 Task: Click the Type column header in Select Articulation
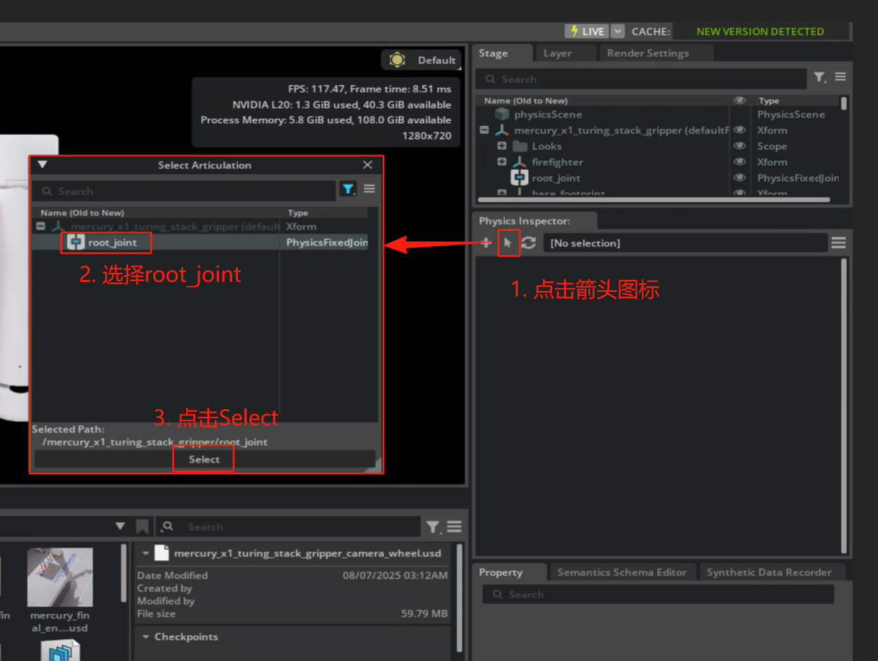click(x=298, y=213)
